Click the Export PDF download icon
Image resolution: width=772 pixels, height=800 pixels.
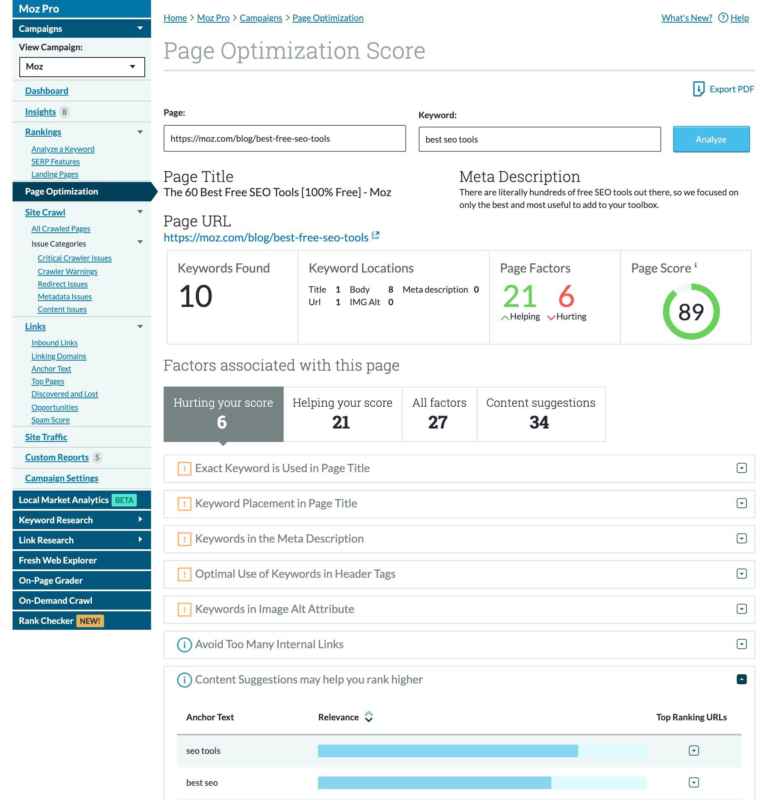(x=699, y=89)
